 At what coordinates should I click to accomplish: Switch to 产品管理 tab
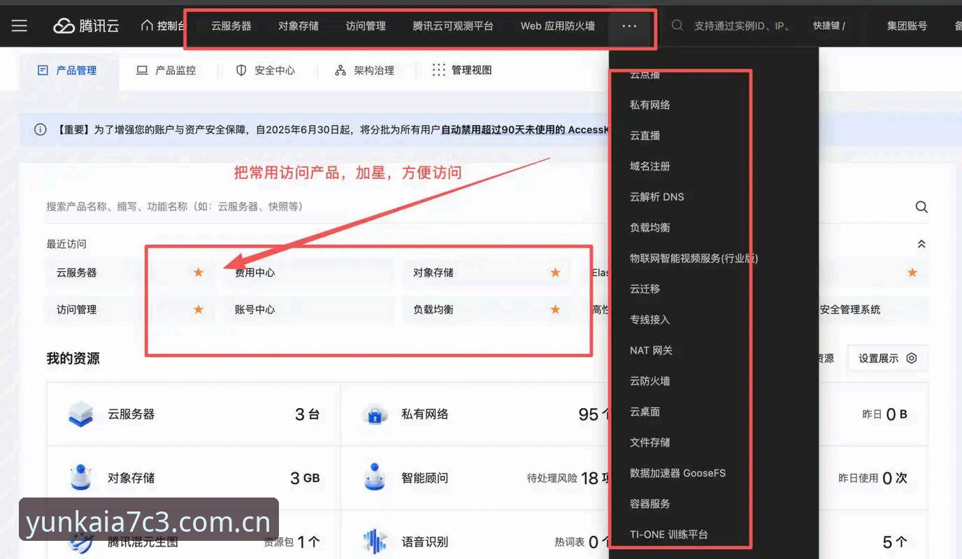pos(67,70)
